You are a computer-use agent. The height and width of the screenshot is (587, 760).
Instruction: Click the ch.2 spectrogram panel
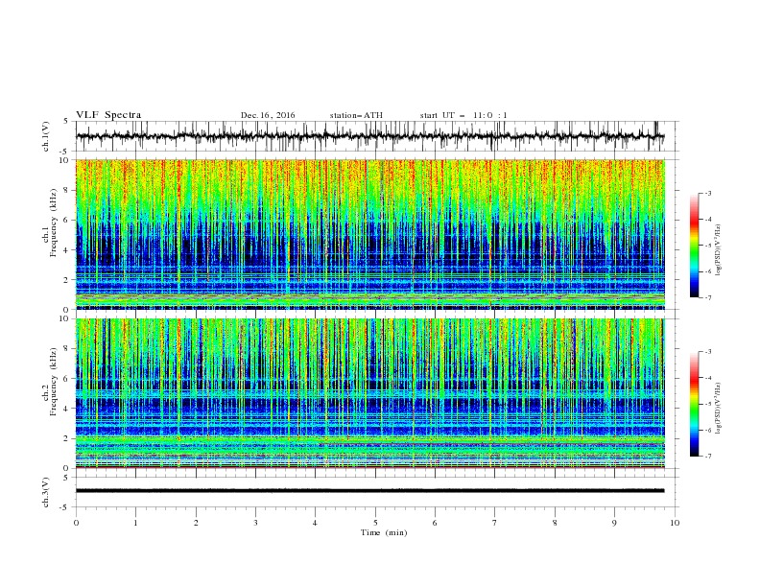(370, 393)
